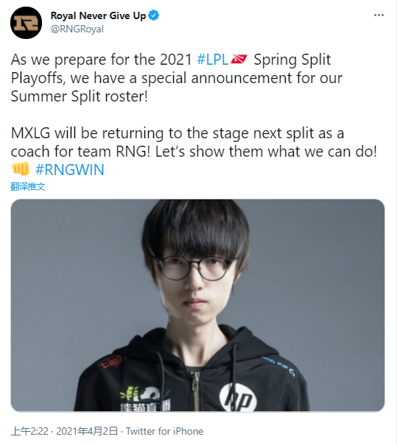Click the blue verified badge

click(x=154, y=15)
